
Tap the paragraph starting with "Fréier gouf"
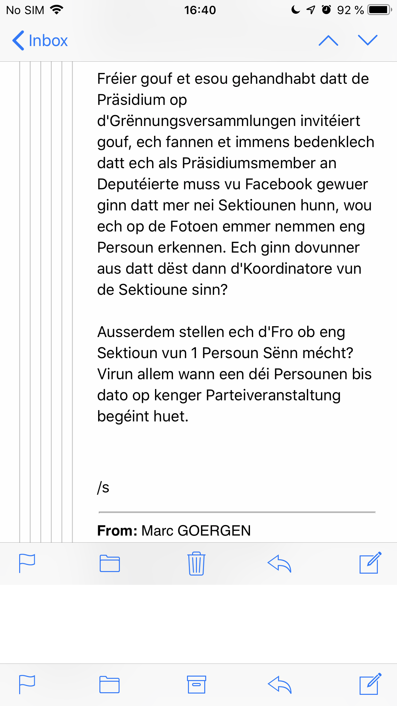pos(235,184)
